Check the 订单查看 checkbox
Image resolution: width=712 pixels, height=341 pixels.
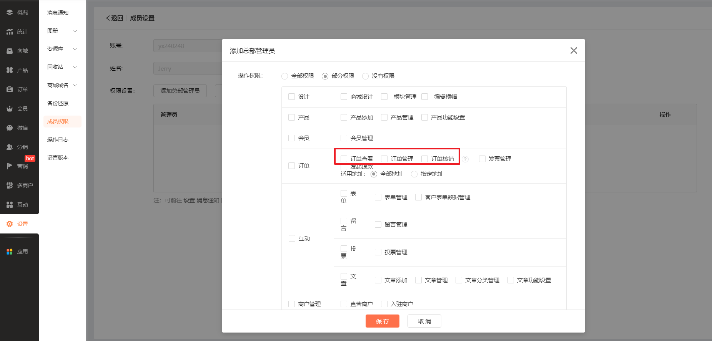pyautogui.click(x=344, y=159)
